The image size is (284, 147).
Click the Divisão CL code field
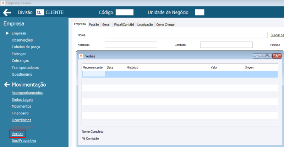(x=40, y=12)
